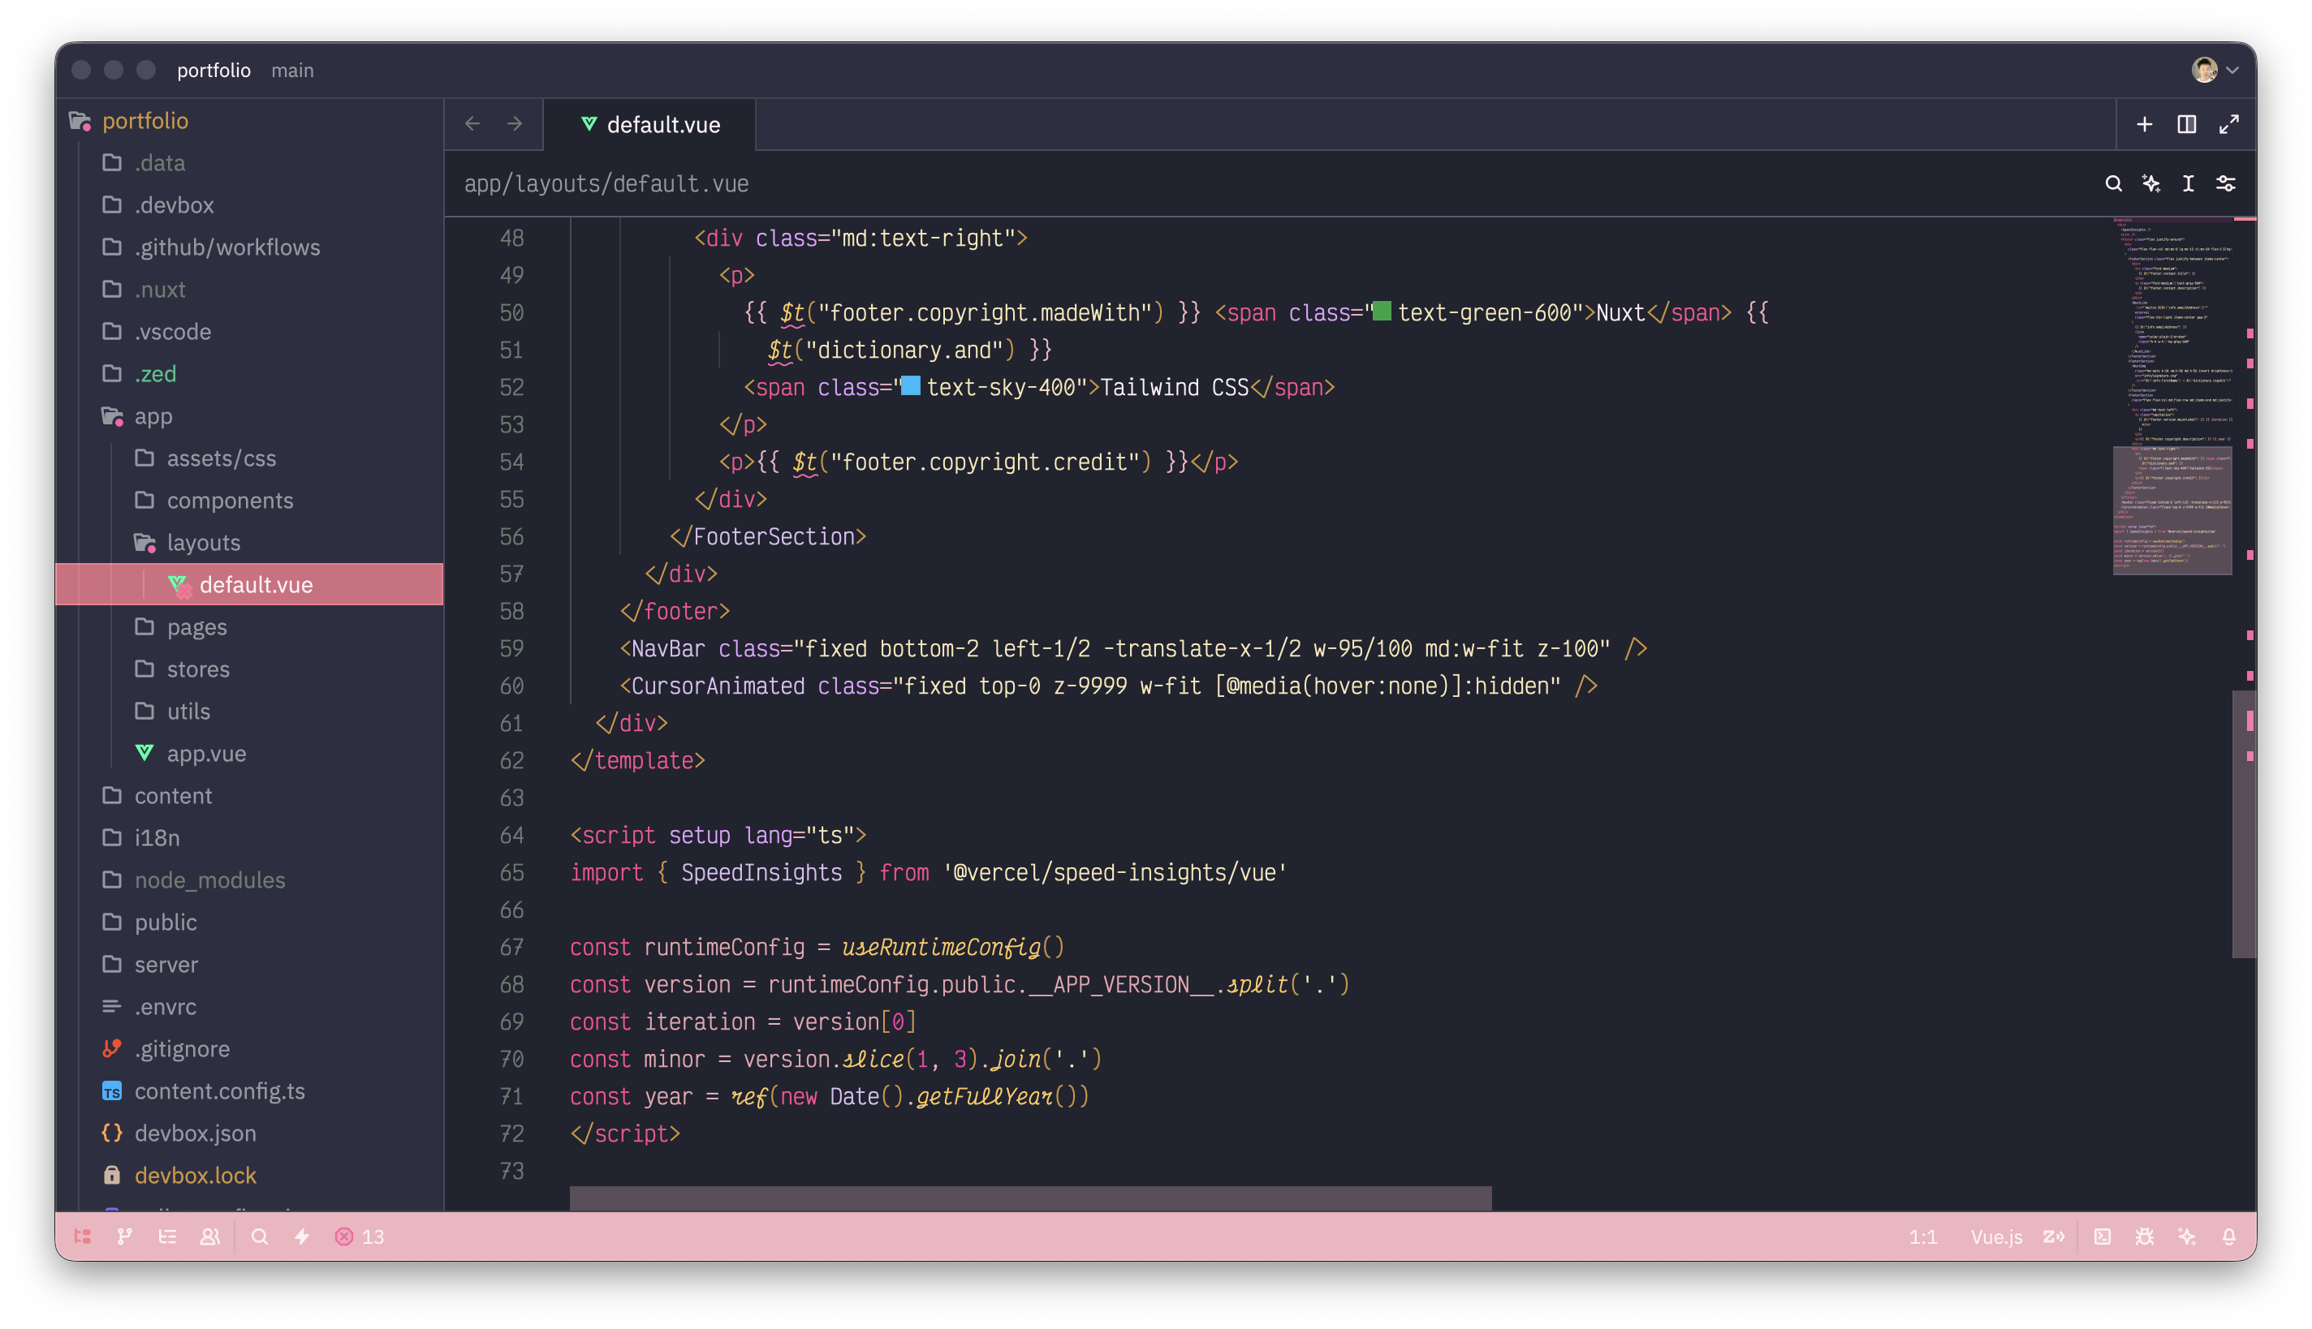Viewport: 2312px width, 1329px height.
Task: Open the git branch panel icon
Action: click(125, 1236)
